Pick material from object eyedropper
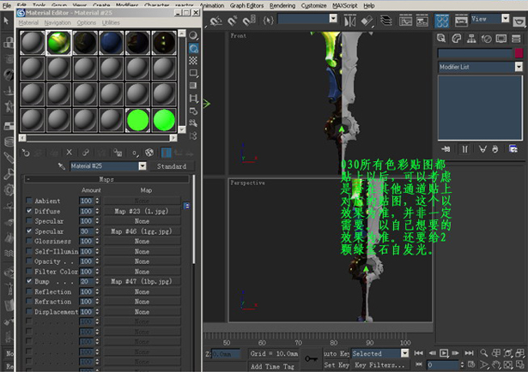The image size is (528, 372). click(61, 166)
